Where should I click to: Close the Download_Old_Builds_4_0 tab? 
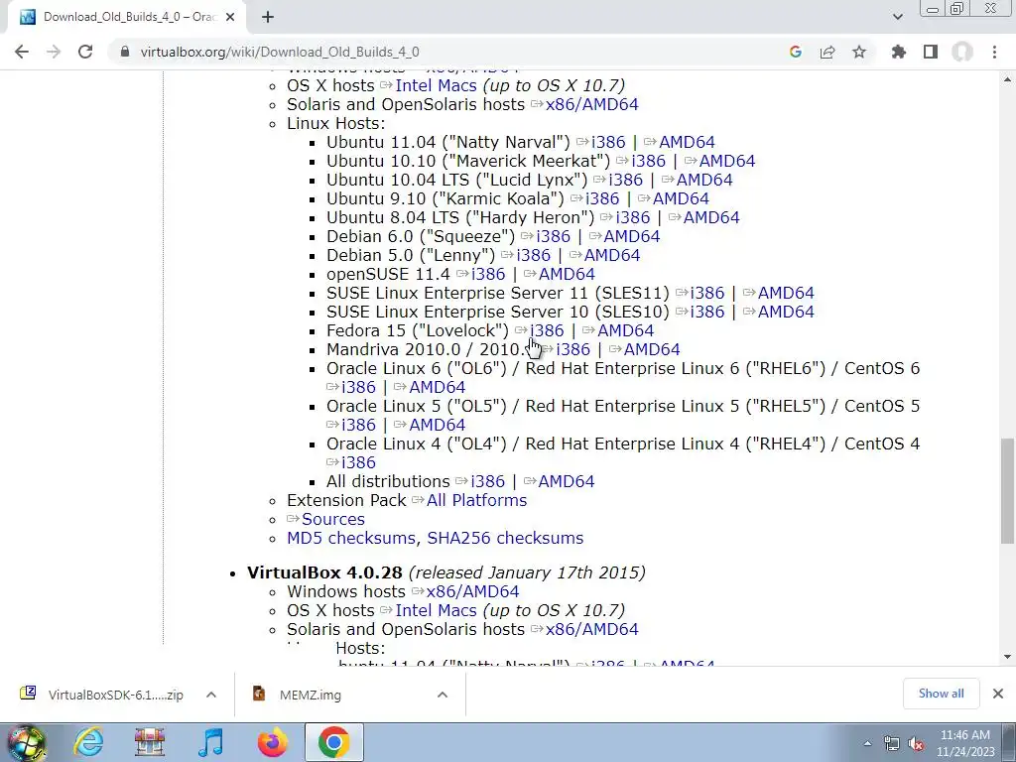pyautogui.click(x=230, y=18)
